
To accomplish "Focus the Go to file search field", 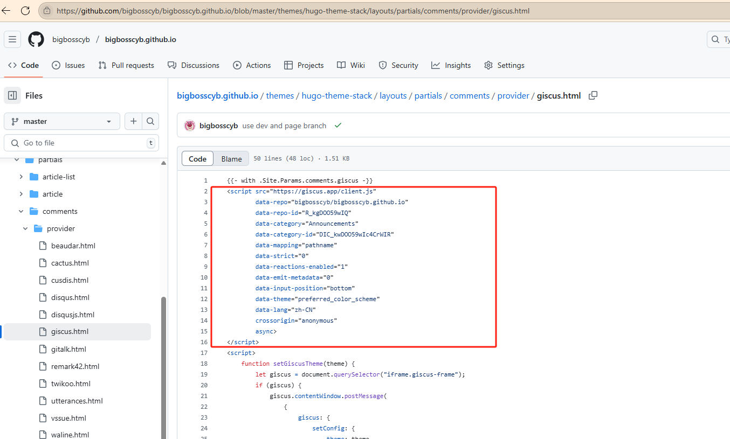I will (81, 143).
